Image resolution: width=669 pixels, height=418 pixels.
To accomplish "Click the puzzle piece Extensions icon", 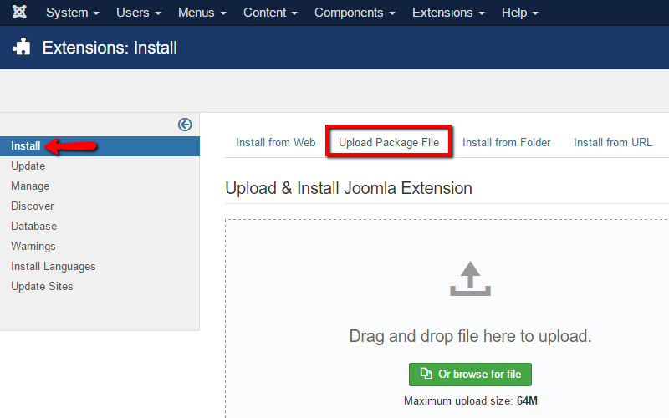I will coord(22,48).
